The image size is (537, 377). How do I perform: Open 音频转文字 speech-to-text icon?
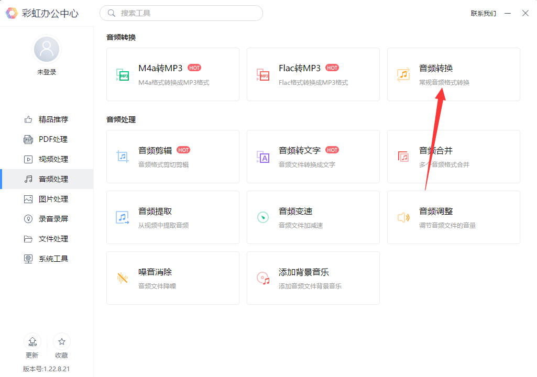pos(262,157)
